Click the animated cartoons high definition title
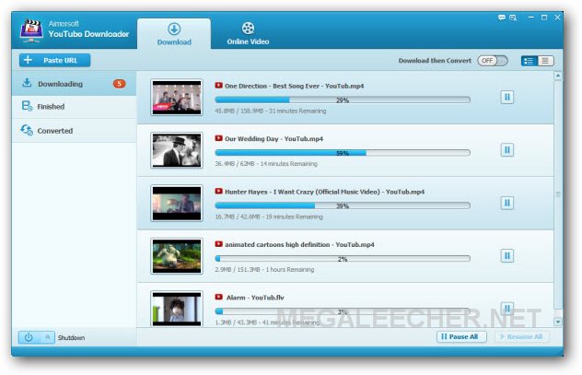582x375 pixels. [299, 244]
